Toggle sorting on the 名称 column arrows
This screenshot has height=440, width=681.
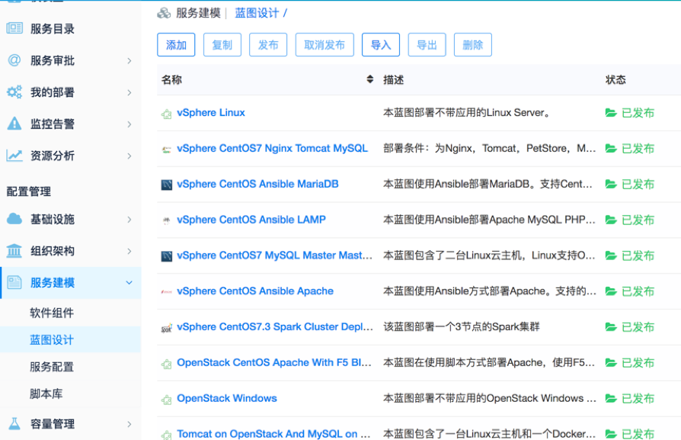click(x=369, y=79)
